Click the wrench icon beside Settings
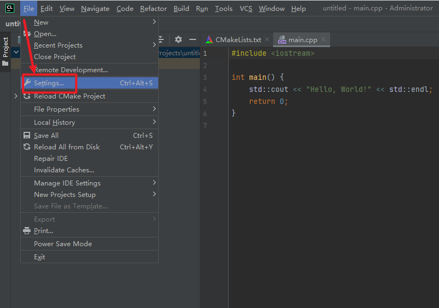 pyautogui.click(x=27, y=83)
